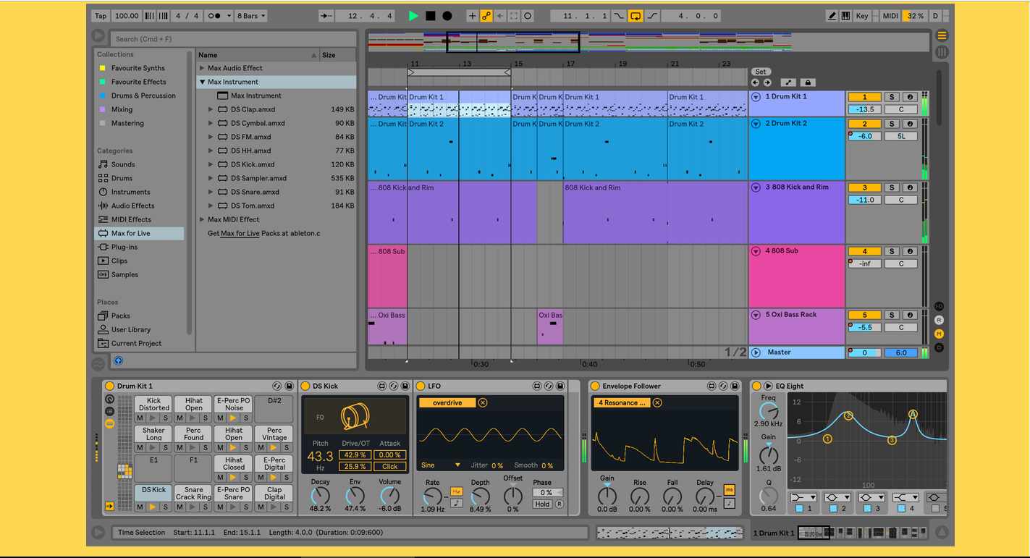Image resolution: width=1030 pixels, height=558 pixels.
Task: Toggle the Returns section R button
Action: click(939, 320)
